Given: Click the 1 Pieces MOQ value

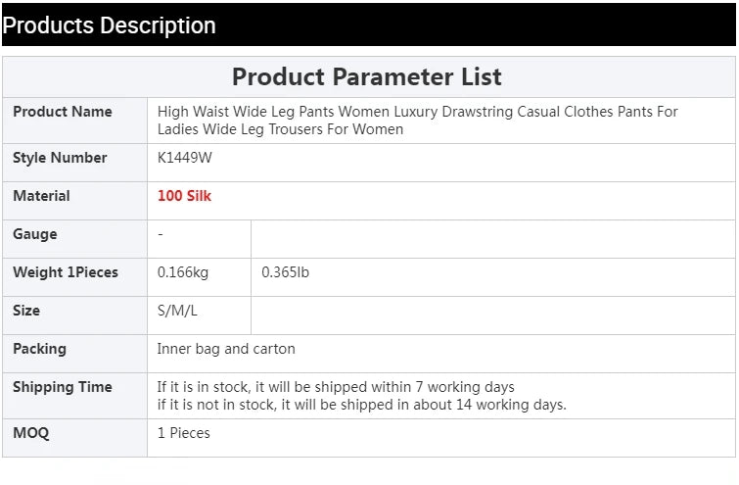Looking at the screenshot, I should [184, 433].
